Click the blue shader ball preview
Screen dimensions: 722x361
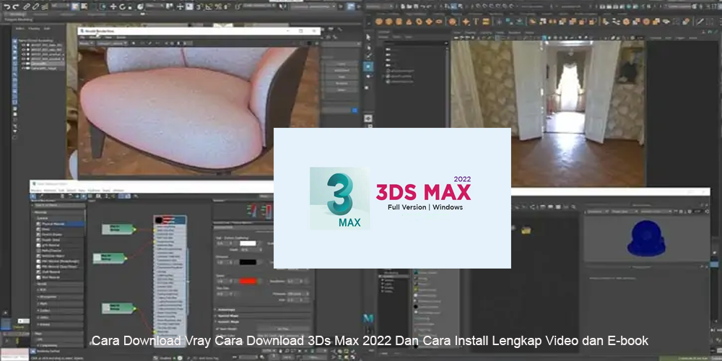(x=646, y=238)
